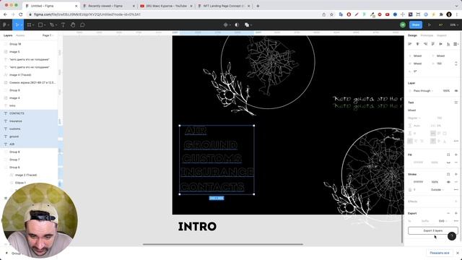The height and width of the screenshot is (260, 462).
Task: Add export setting with plus
Action: click(456, 213)
